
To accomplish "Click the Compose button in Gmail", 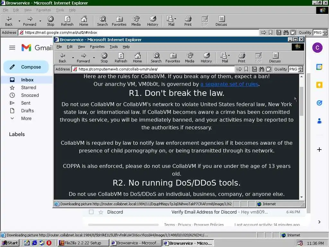I will 26,67.
